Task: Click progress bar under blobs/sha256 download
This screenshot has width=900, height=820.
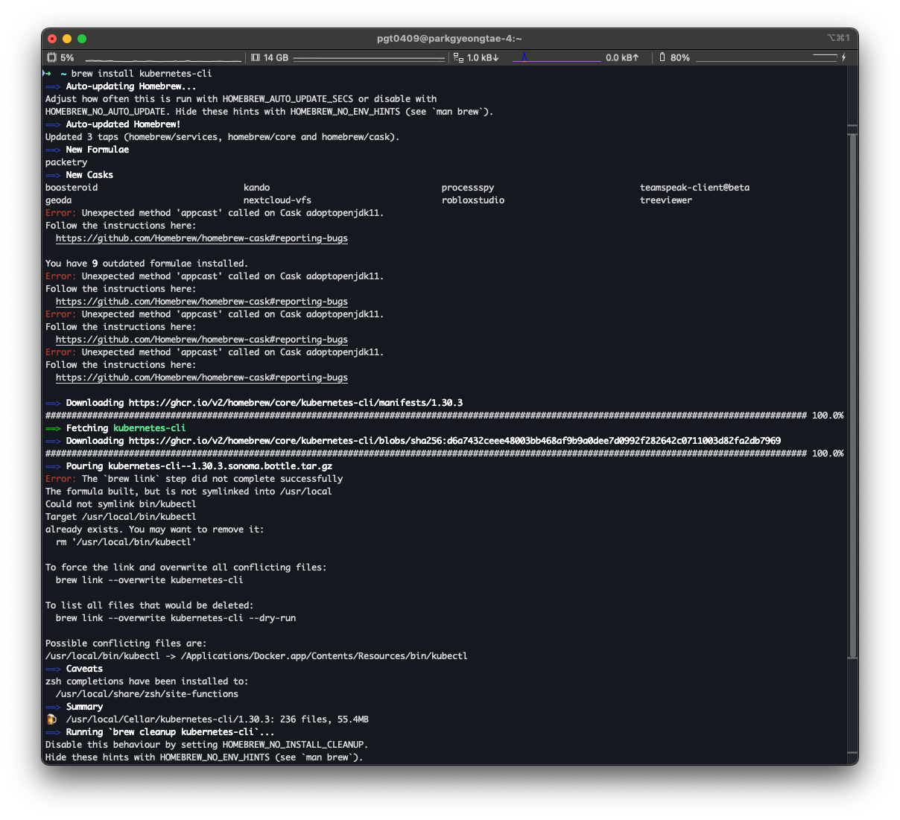Action: click(x=444, y=454)
